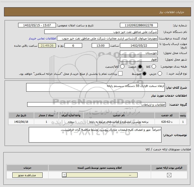The width and height of the screenshot is (194, 187).
Task: Click the province field خوزستان
Action: (139, 53)
